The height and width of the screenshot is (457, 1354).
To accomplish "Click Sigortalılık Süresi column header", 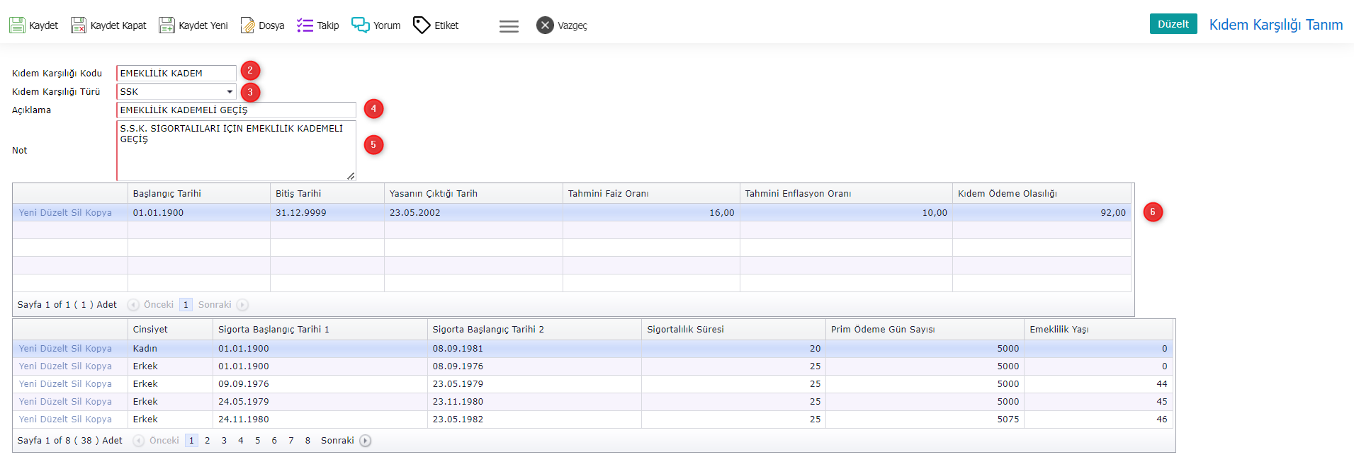I will (x=734, y=330).
